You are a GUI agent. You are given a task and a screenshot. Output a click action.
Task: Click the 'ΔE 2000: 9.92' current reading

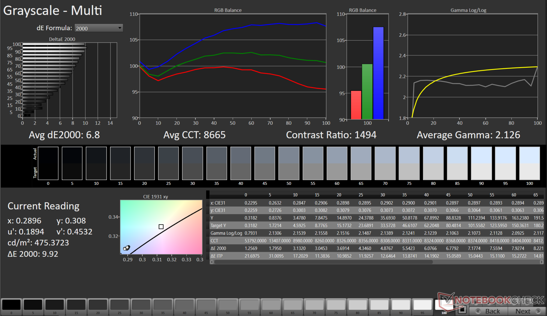point(33,254)
